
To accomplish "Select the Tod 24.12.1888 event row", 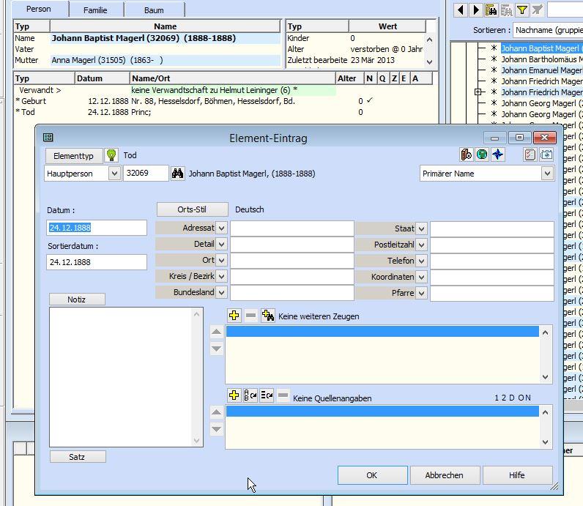I will tap(225, 112).
